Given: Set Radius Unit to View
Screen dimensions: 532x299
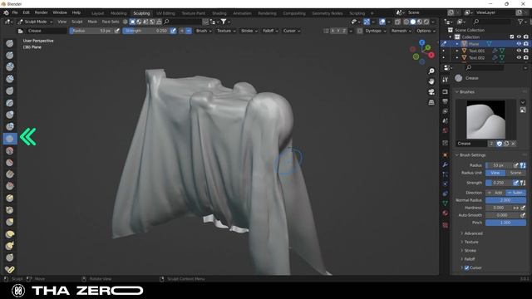Looking at the screenshot, I should point(495,173).
